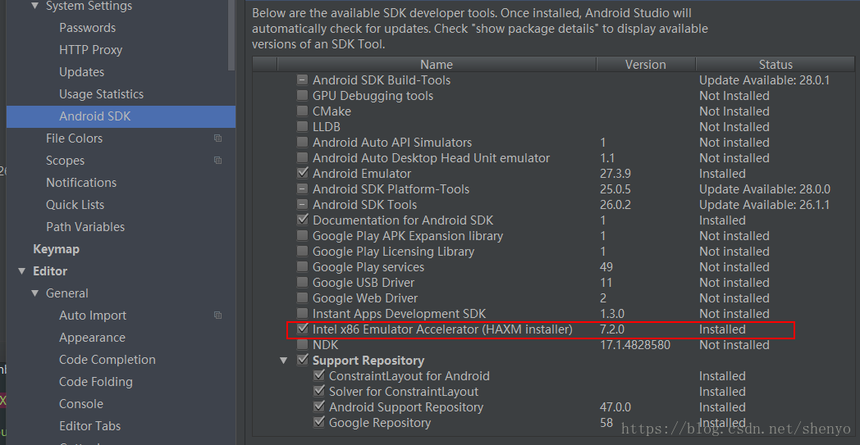
Task: Check Google Play services checkbox
Action: click(302, 267)
